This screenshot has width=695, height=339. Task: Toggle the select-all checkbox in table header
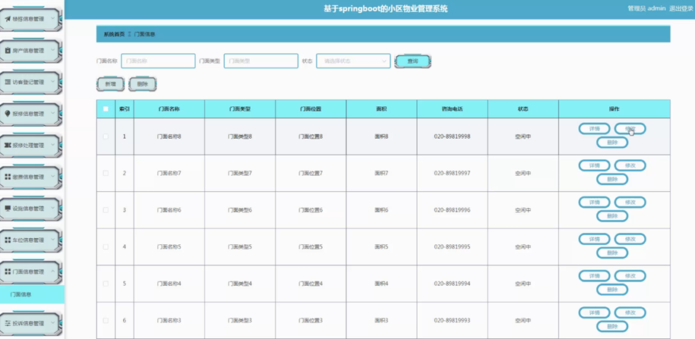tap(106, 109)
